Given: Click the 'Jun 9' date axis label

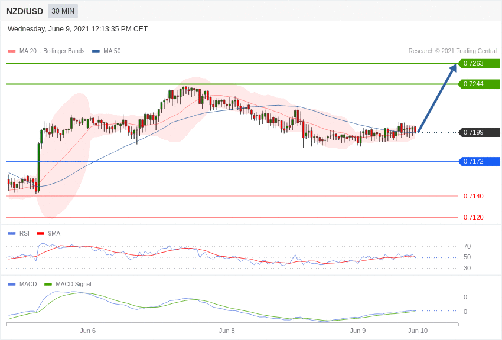Looking at the screenshot, I should [358, 331].
